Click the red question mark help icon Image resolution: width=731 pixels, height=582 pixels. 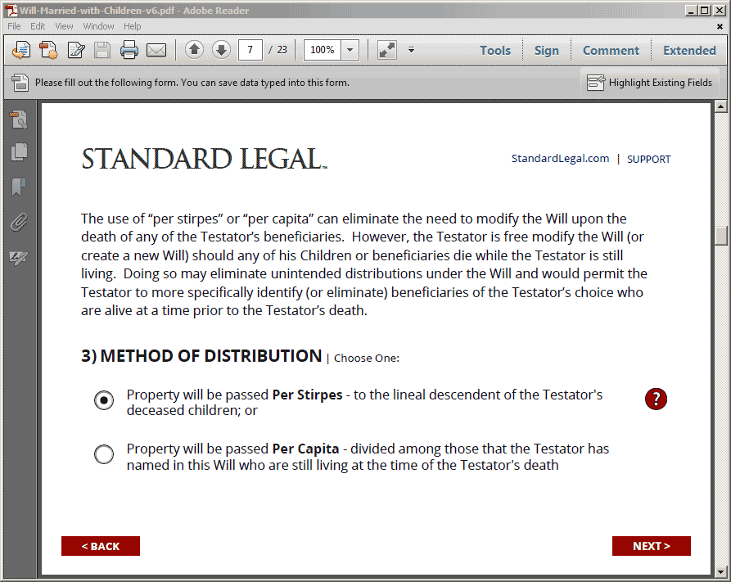click(x=656, y=399)
